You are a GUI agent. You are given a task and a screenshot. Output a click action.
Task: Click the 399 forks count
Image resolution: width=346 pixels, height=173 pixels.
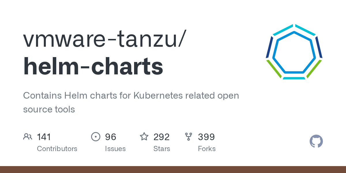pos(206,137)
